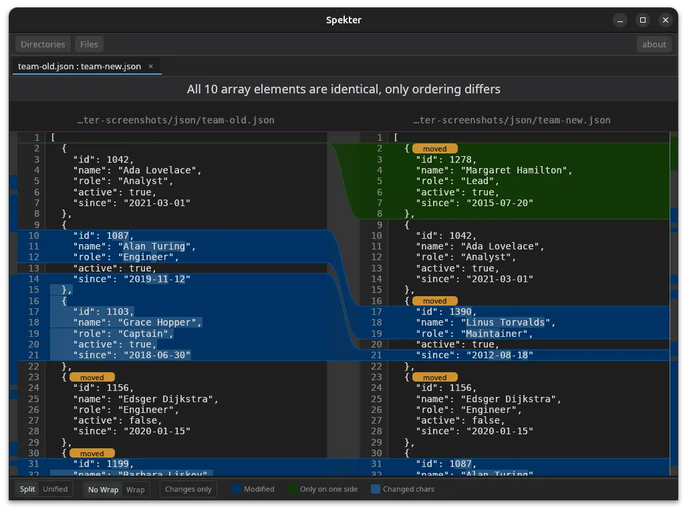Enable Wrap line mode
The height and width of the screenshot is (511, 687).
[x=136, y=490]
